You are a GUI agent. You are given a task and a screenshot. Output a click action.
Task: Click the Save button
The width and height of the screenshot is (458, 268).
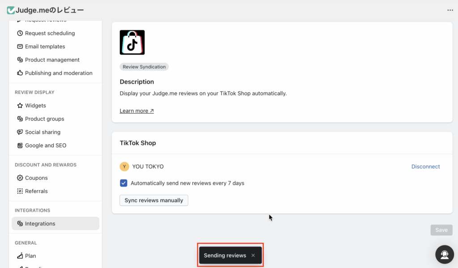tap(441, 230)
